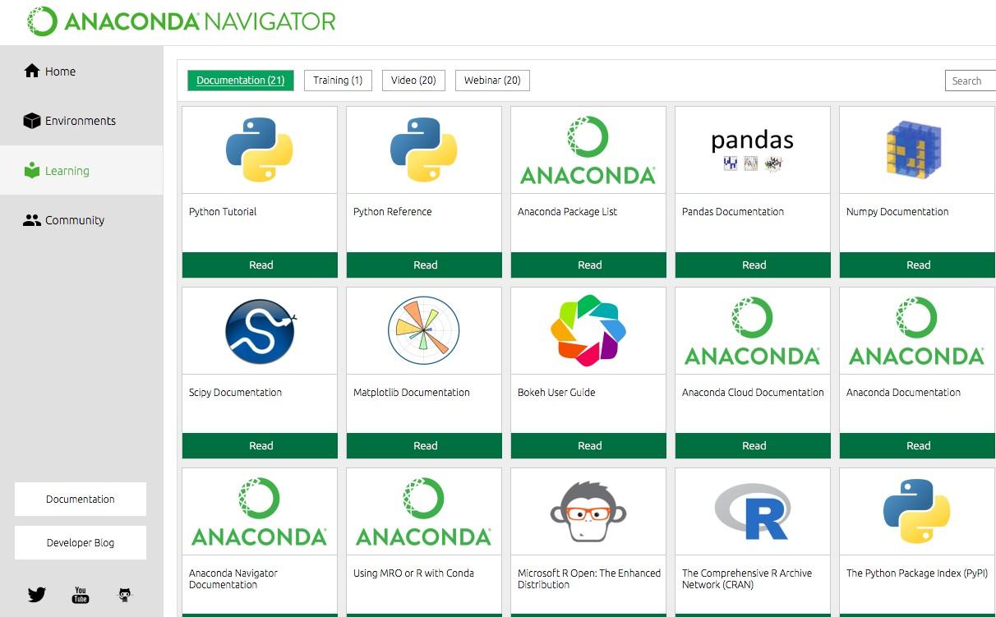Viewport: 996px width, 617px height.
Task: Toggle the Documentation (21) filter
Action: [241, 81]
